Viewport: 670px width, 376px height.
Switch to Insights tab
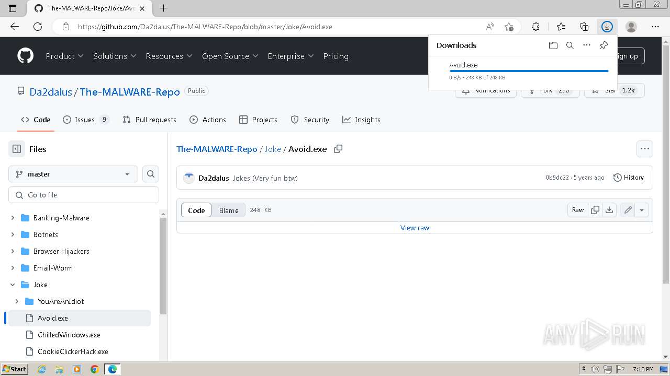(361, 120)
